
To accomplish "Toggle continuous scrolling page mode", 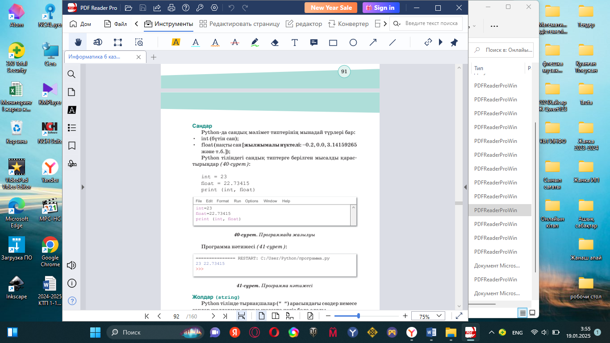I will tap(242, 316).
